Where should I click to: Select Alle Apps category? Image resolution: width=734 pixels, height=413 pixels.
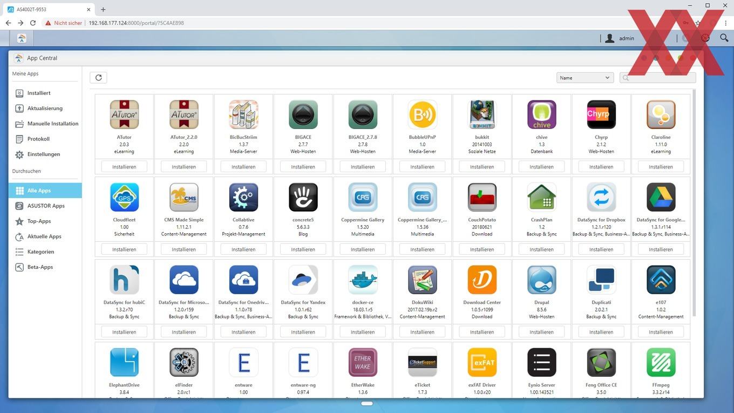tap(45, 191)
